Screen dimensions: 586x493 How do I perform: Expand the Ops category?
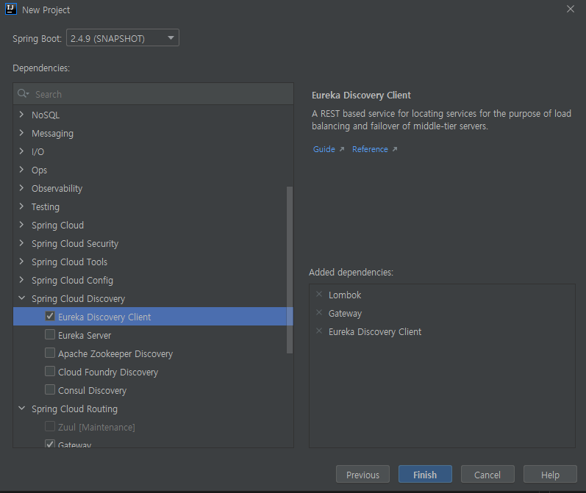pos(21,169)
